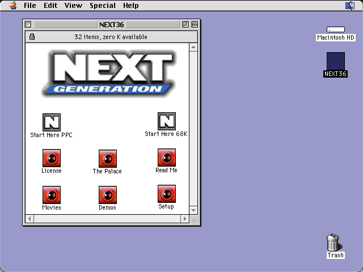Select the Start Here 68K icon
The height and width of the screenshot is (272, 363).
[x=167, y=121]
